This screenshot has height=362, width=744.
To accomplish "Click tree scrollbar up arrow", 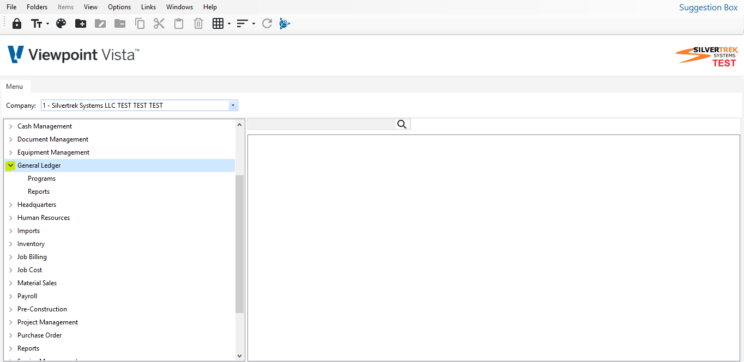I will pos(240,125).
